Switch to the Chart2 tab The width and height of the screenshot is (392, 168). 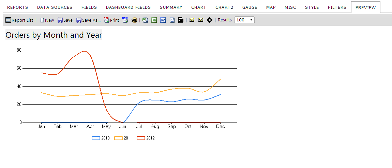[x=224, y=7]
